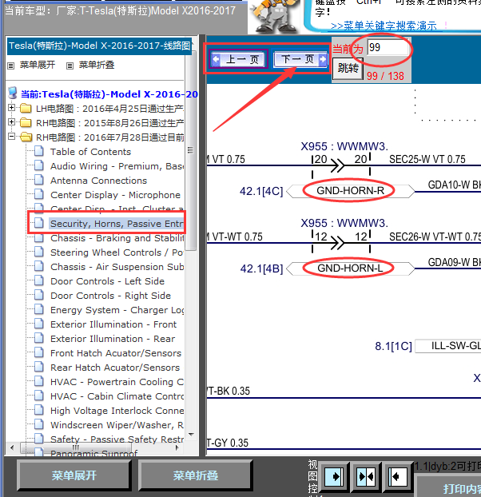This screenshot has width=481, height=497.
Task: Select the RH电路图 2015年8月26日 folder icon
Action: click(26, 123)
